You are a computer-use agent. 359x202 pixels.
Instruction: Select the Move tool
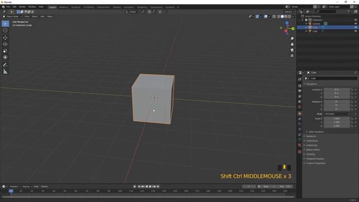tap(5, 38)
